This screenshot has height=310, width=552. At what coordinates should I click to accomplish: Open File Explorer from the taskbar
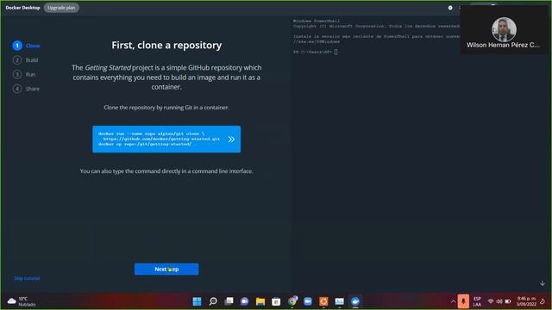[260, 301]
